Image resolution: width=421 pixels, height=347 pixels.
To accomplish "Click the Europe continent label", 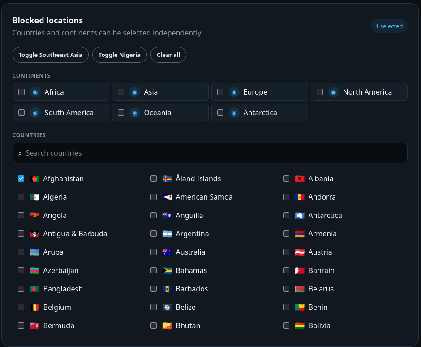I will pos(255,92).
